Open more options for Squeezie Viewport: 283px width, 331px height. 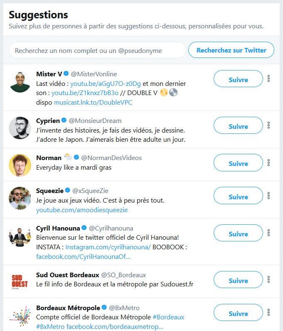pyautogui.click(x=269, y=196)
